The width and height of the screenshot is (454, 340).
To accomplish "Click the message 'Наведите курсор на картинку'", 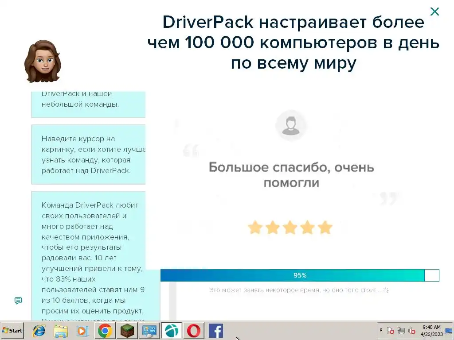I will [88, 155].
